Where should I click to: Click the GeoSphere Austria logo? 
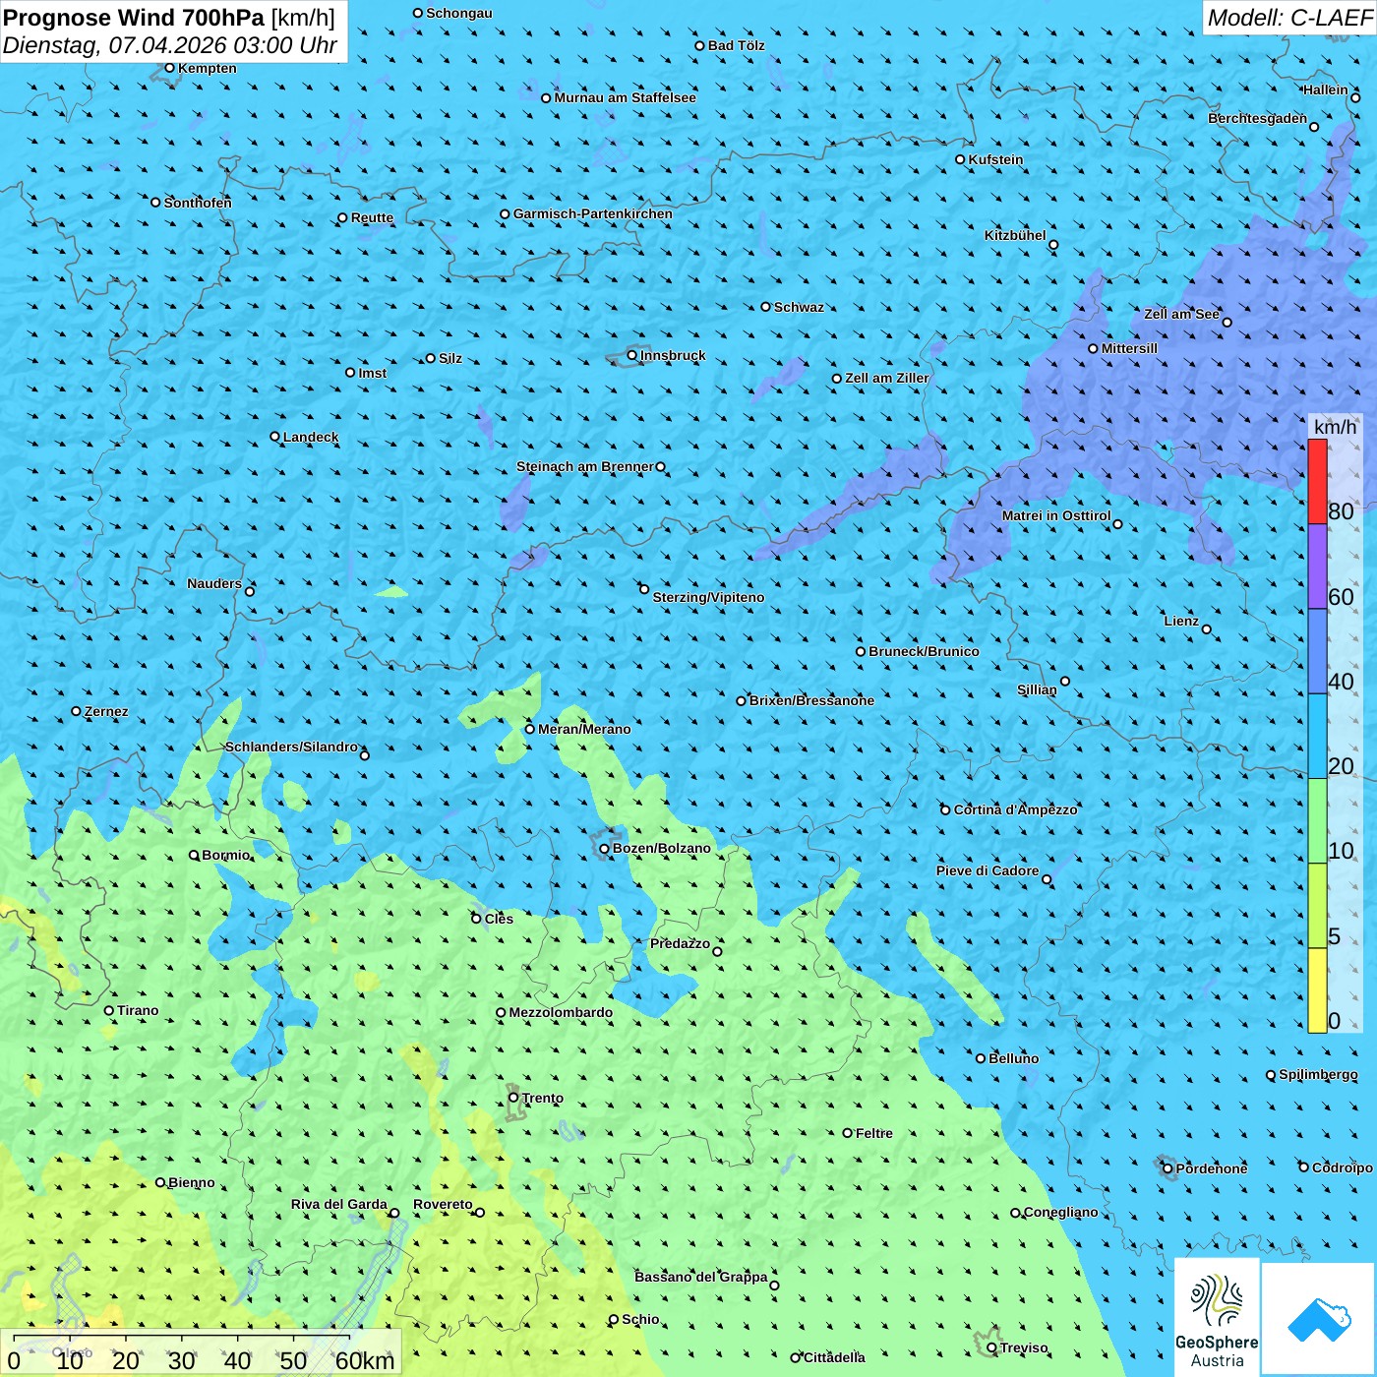(1217, 1319)
